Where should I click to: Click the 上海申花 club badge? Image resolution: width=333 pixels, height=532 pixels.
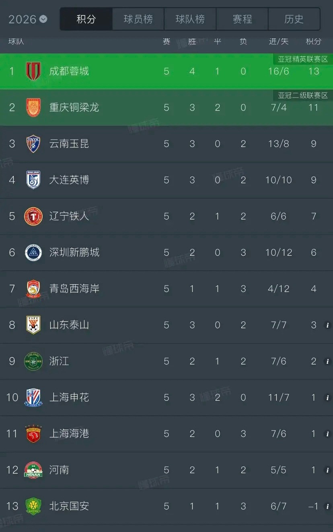(33, 397)
